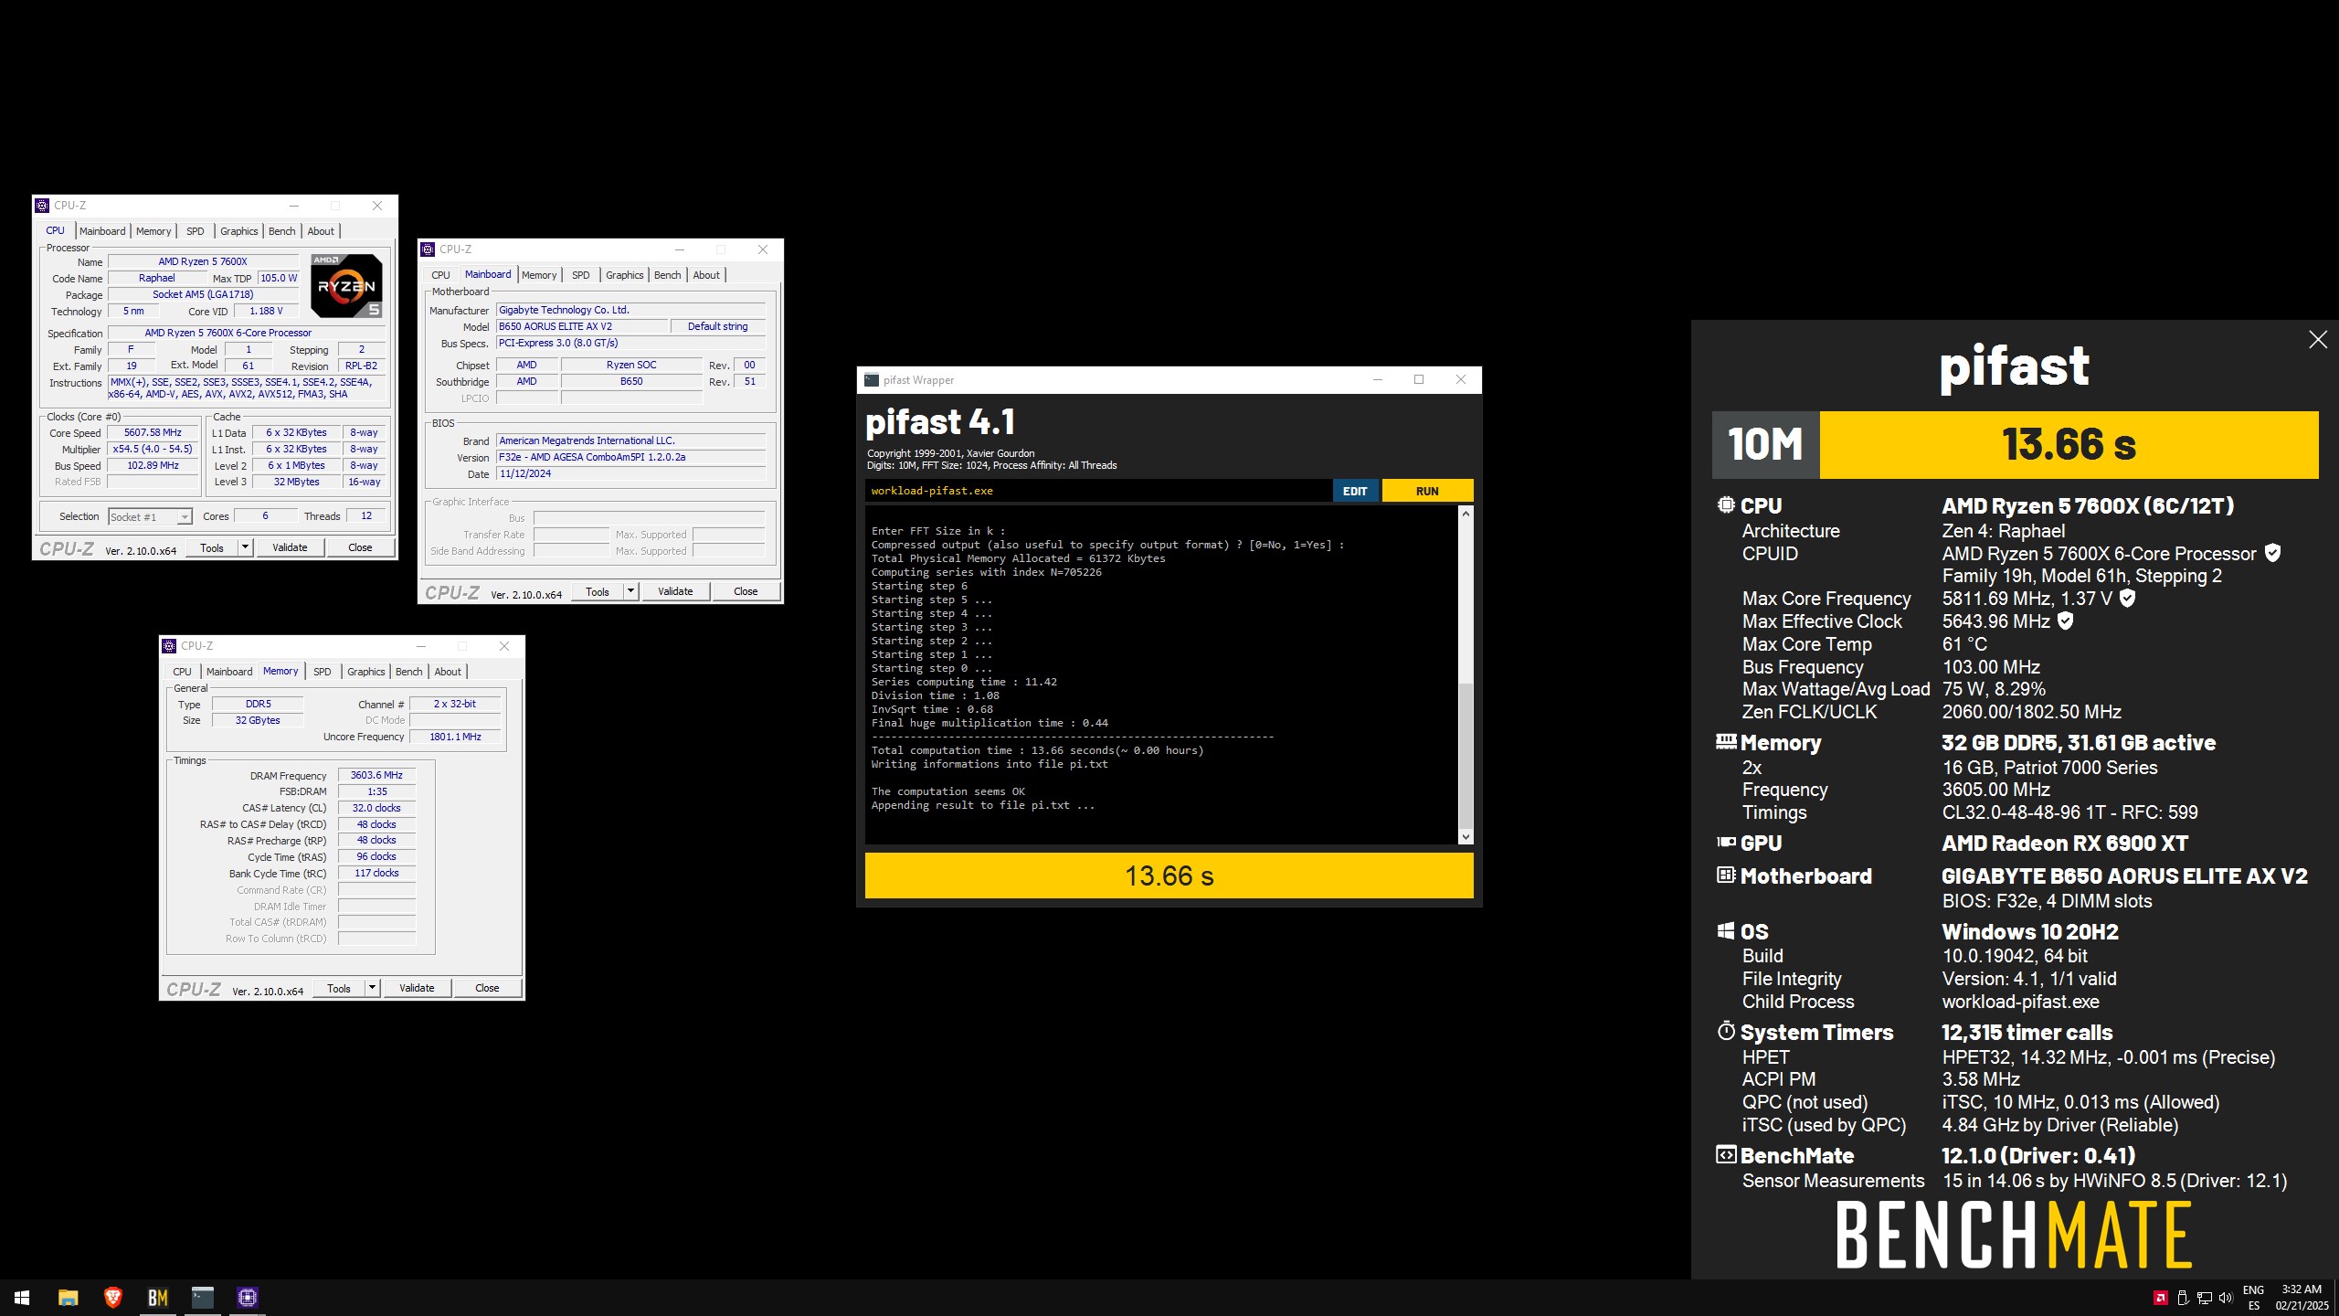The image size is (2339, 1316).
Task: Switch to Mainboard tab in CPU-Z CPU window
Action: pyautogui.click(x=101, y=231)
